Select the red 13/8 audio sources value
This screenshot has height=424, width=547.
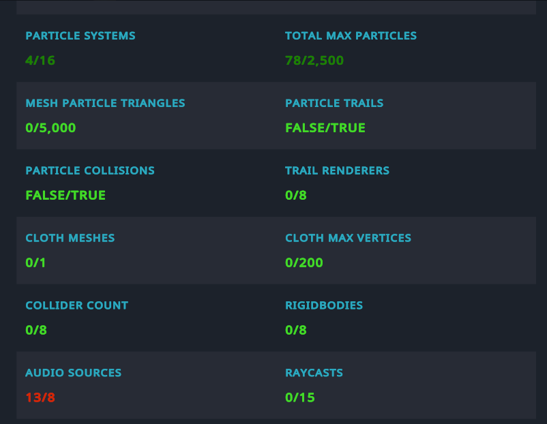point(40,398)
